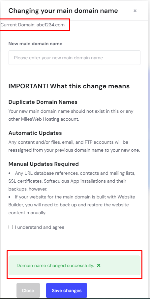The height and width of the screenshot is (299, 150).
Task: Close the dialog with the top X icon
Action: (x=135, y=11)
